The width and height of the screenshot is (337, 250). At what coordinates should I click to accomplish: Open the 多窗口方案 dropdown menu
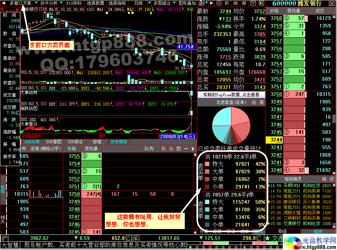[x=20, y=3]
